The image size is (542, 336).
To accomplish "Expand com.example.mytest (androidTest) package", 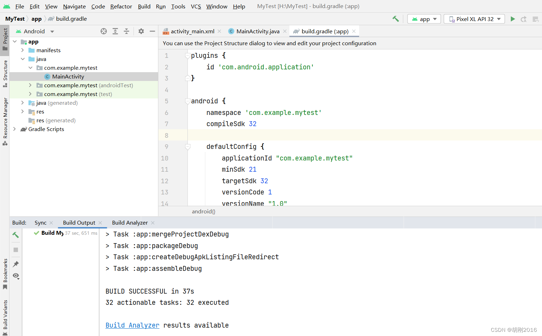I will pos(30,85).
